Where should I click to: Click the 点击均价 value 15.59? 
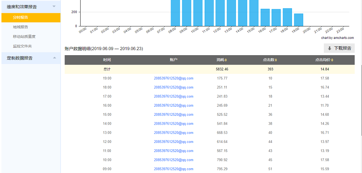pyautogui.click(x=325, y=169)
